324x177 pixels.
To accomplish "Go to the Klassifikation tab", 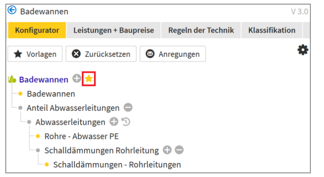I will (272, 30).
